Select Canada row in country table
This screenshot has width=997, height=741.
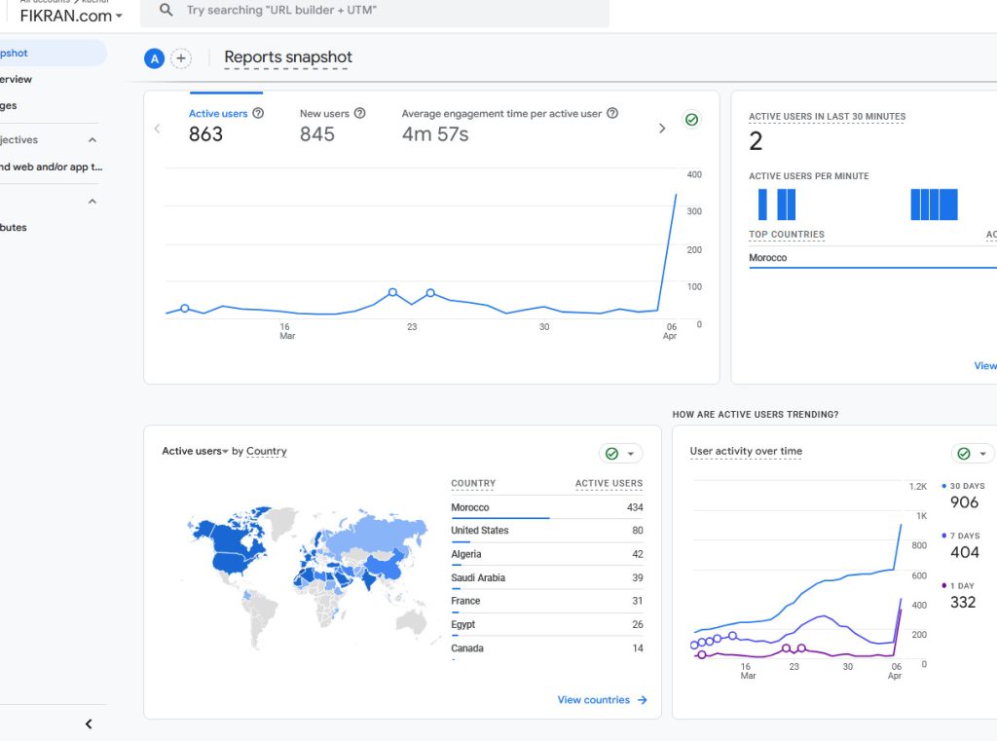547,648
